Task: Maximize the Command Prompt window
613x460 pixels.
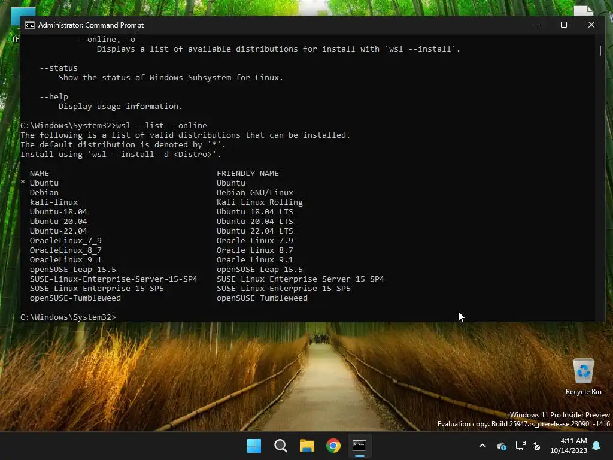Action: coord(564,25)
